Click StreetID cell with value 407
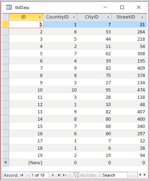The height and width of the screenshot is (181, 150). pyautogui.click(x=128, y=112)
